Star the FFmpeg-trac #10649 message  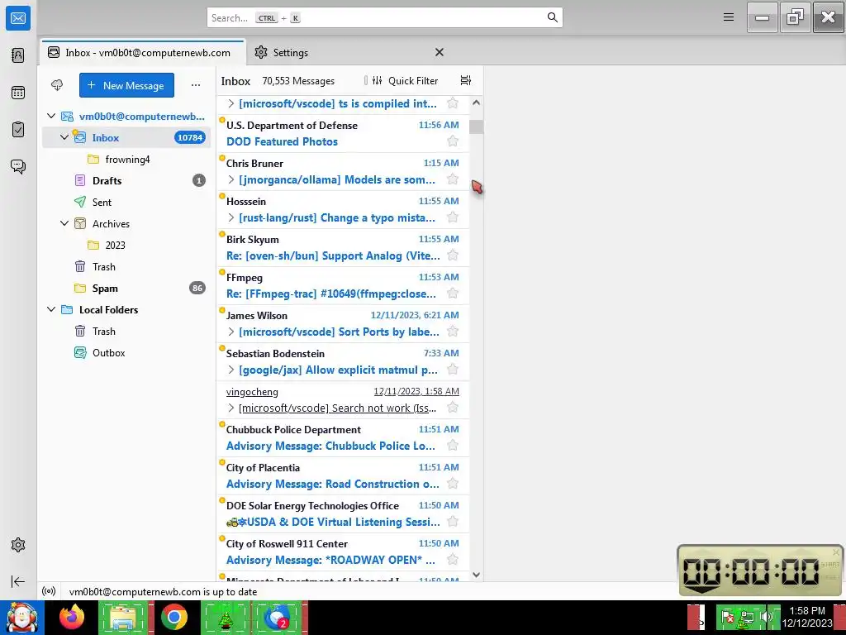click(453, 294)
